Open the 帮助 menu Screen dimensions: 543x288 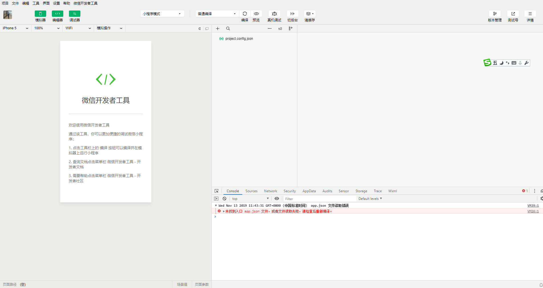(67, 3)
